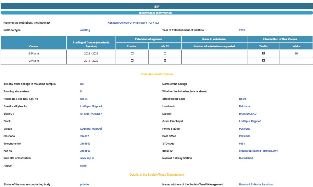This screenshot has height=187, width=313.
Task: Select the Details of the Society/Trust/Management heading
Action: 156,175
